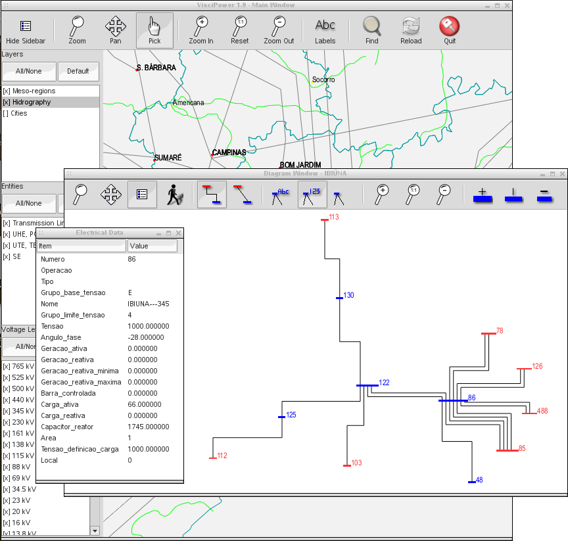Screen dimensions: 568x541
Task: Select bus 85 in the diagram
Action: (507, 450)
